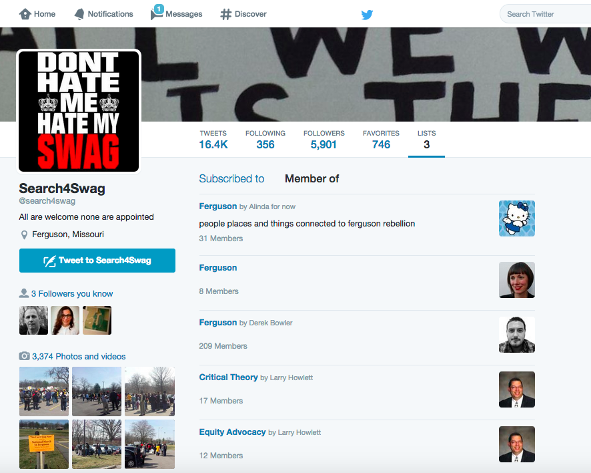Click Larry Howlett's avatar on Critical Theory
This screenshot has height=473, width=591.
pos(517,389)
